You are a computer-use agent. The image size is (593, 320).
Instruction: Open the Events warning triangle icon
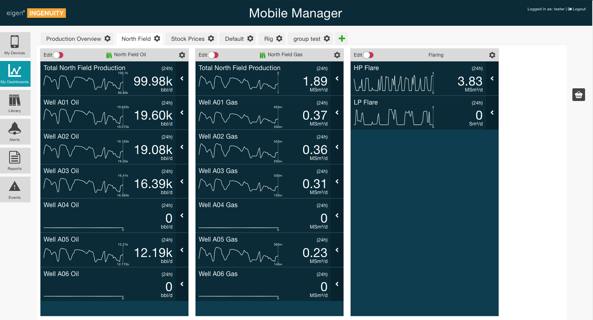(15, 187)
